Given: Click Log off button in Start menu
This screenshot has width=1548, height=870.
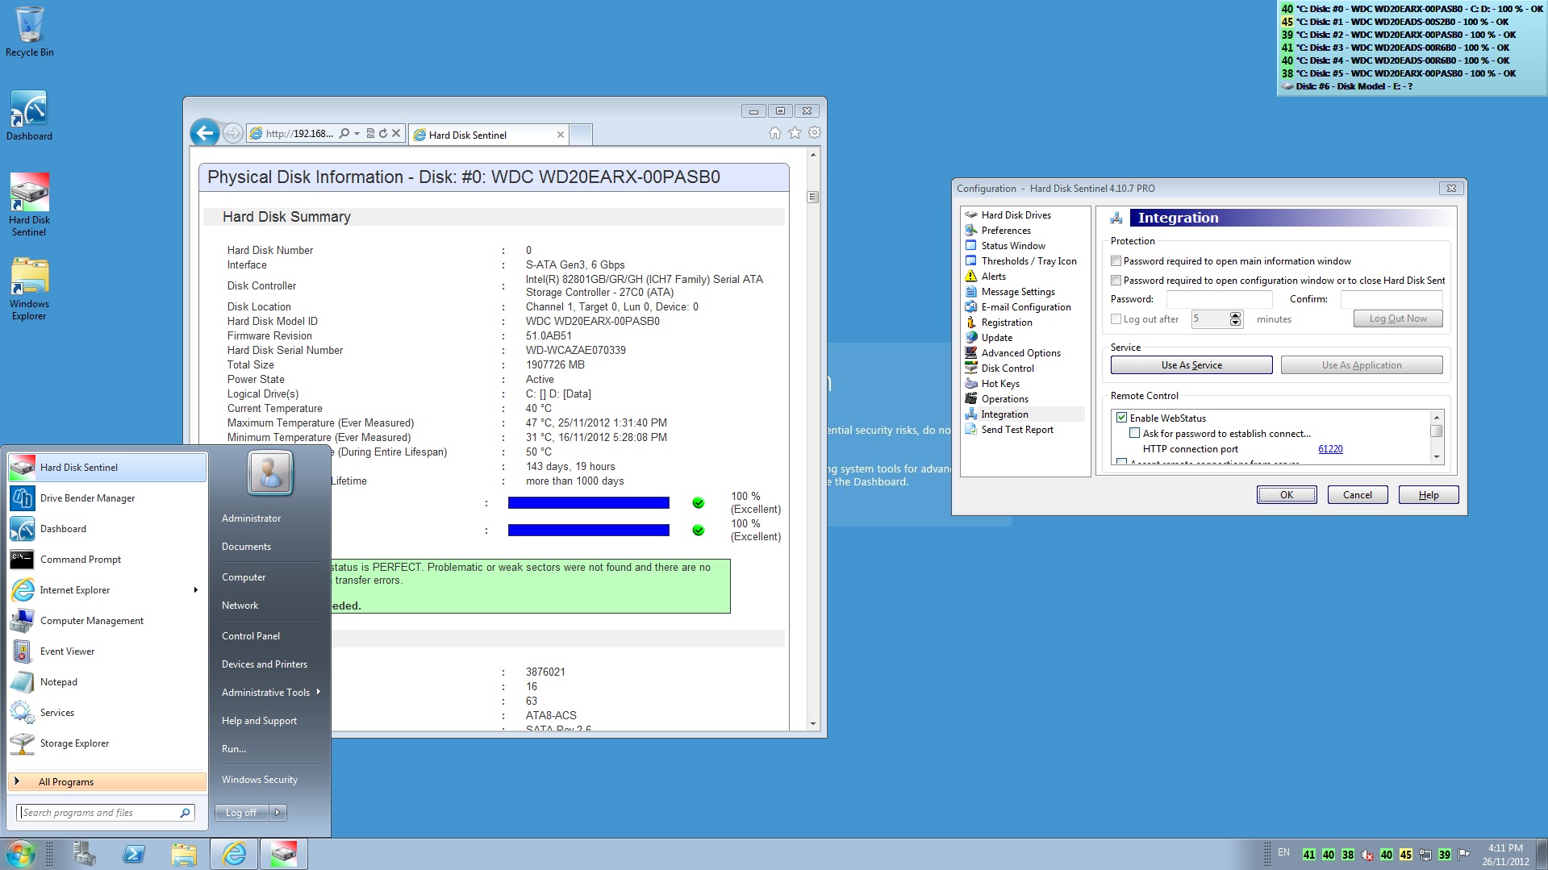Looking at the screenshot, I should click(242, 813).
